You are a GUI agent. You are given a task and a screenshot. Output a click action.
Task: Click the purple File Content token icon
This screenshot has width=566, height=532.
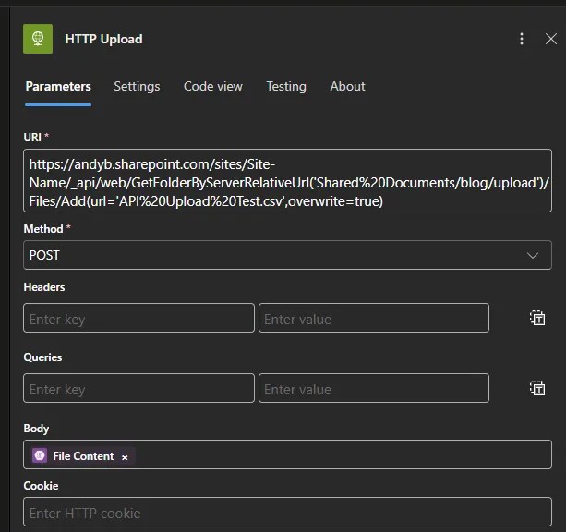coord(40,455)
